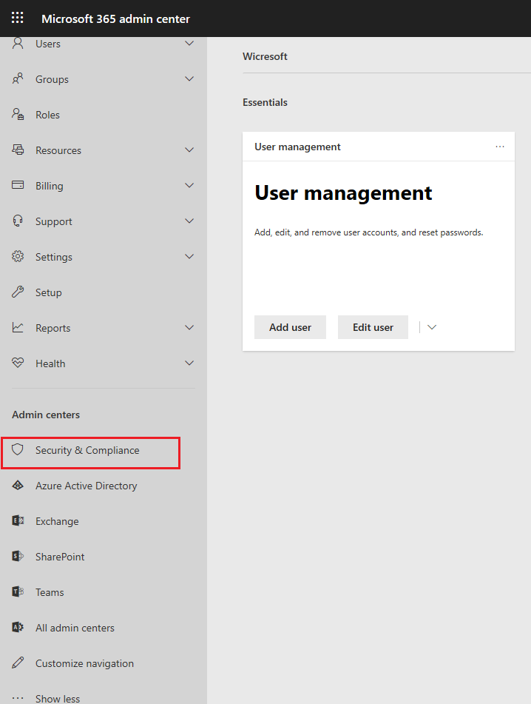Click the Resources printer icon

[x=18, y=150]
